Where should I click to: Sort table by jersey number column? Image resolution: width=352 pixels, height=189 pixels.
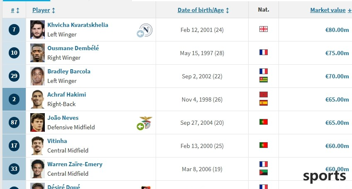pyautogui.click(x=15, y=10)
